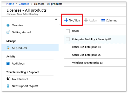Click the Activity section heading
Viewport: 128px width, 94px height.
click(x=11, y=57)
